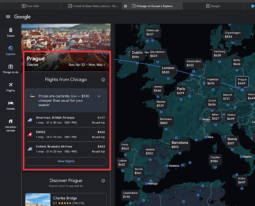The image size is (255, 206).
Task: Close the tab with the X icon
Action: coord(126,6)
